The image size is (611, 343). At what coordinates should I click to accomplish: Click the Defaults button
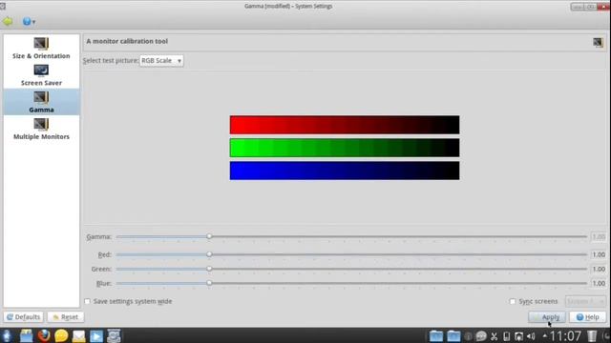point(24,317)
